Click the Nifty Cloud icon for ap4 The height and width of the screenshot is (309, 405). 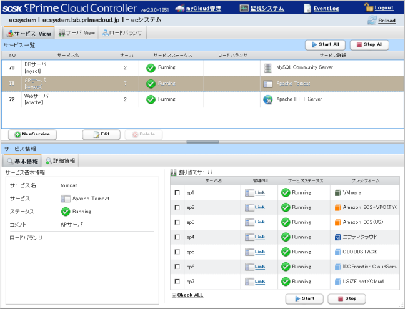coord(337,237)
